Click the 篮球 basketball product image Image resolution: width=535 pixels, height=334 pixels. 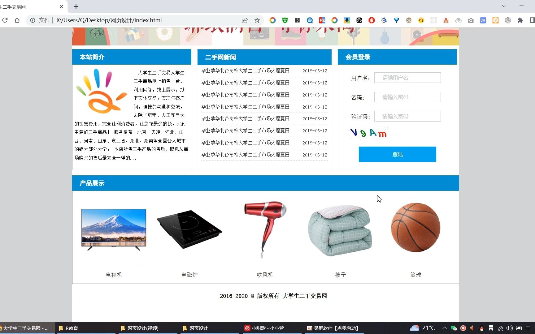pyautogui.click(x=416, y=228)
